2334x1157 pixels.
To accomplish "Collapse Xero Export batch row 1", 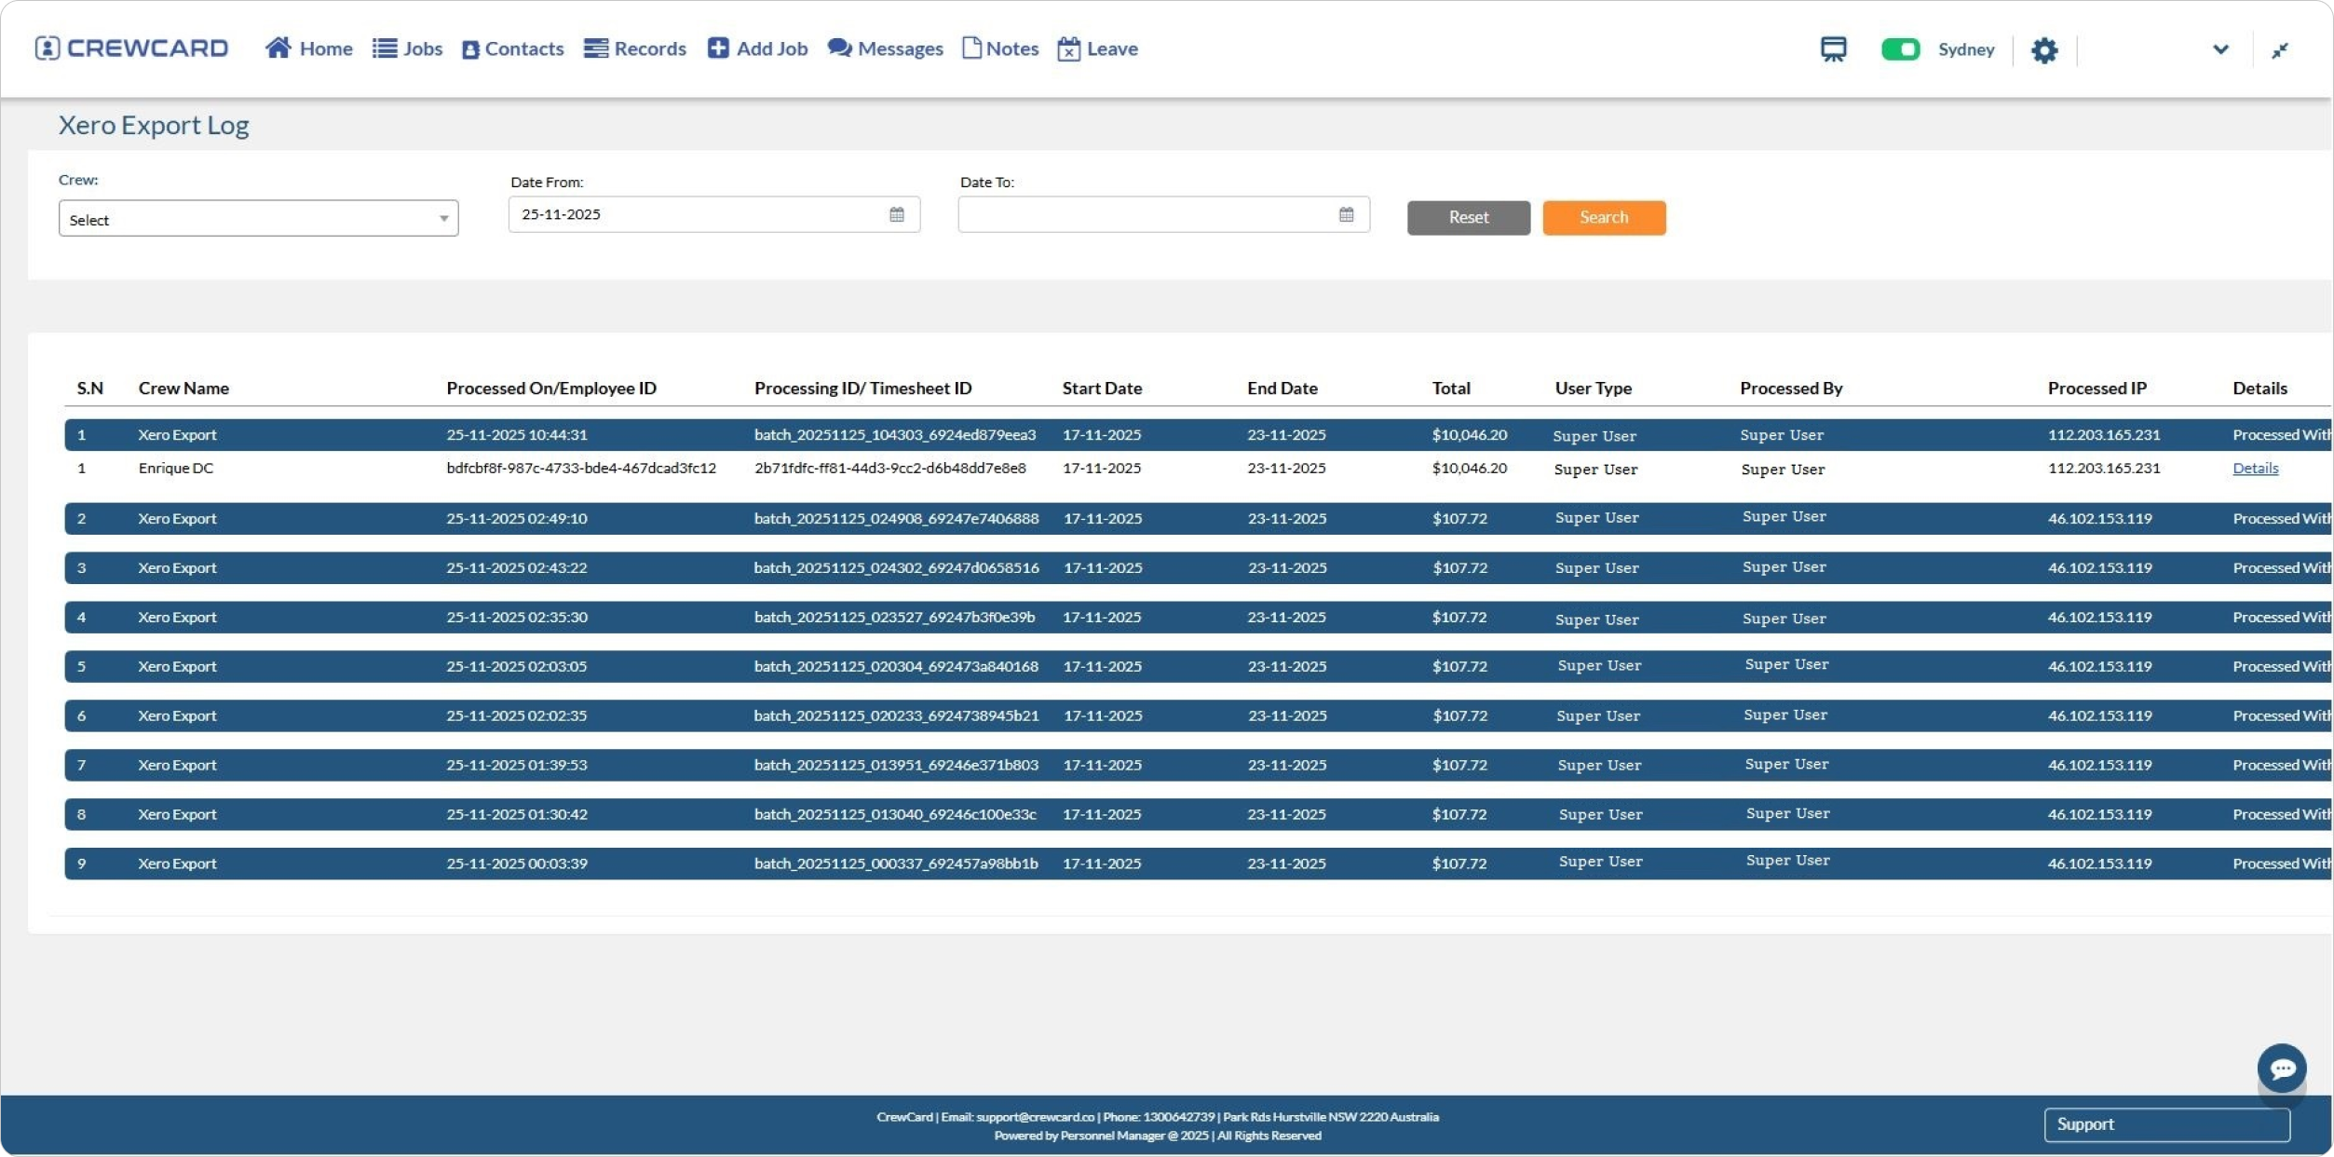I will point(177,435).
